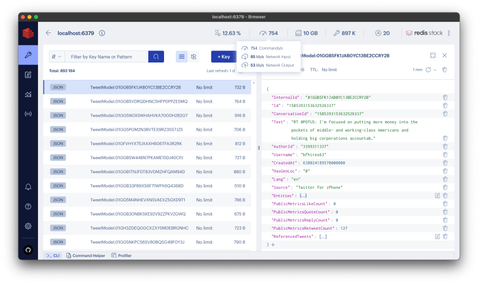Image resolution: width=478 pixels, height=284 pixels.
Task: Click the panel resize handle between lists
Action: 259,148
